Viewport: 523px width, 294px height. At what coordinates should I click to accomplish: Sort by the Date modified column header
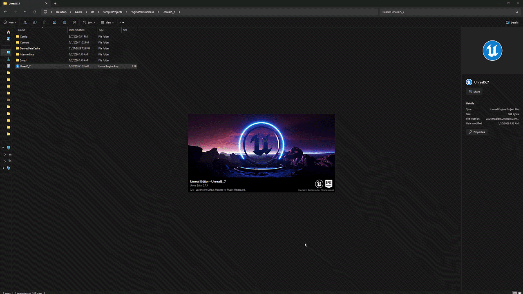(82, 30)
